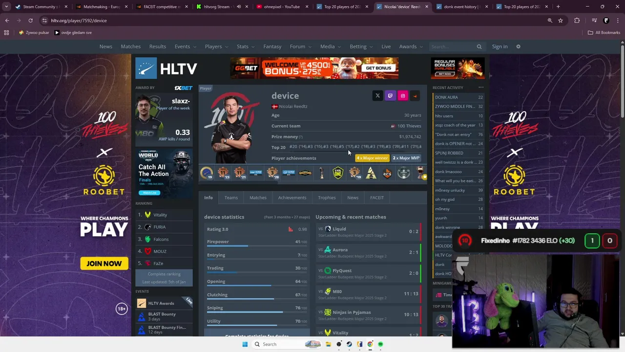Click the JOIN NOW Roobet button
The height and width of the screenshot is (352, 625).
pos(104,264)
